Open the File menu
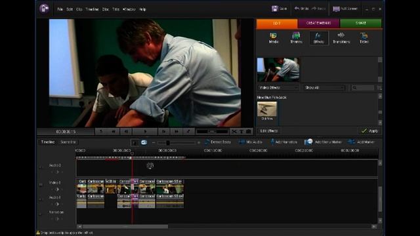420x236 pixels. 60,9
